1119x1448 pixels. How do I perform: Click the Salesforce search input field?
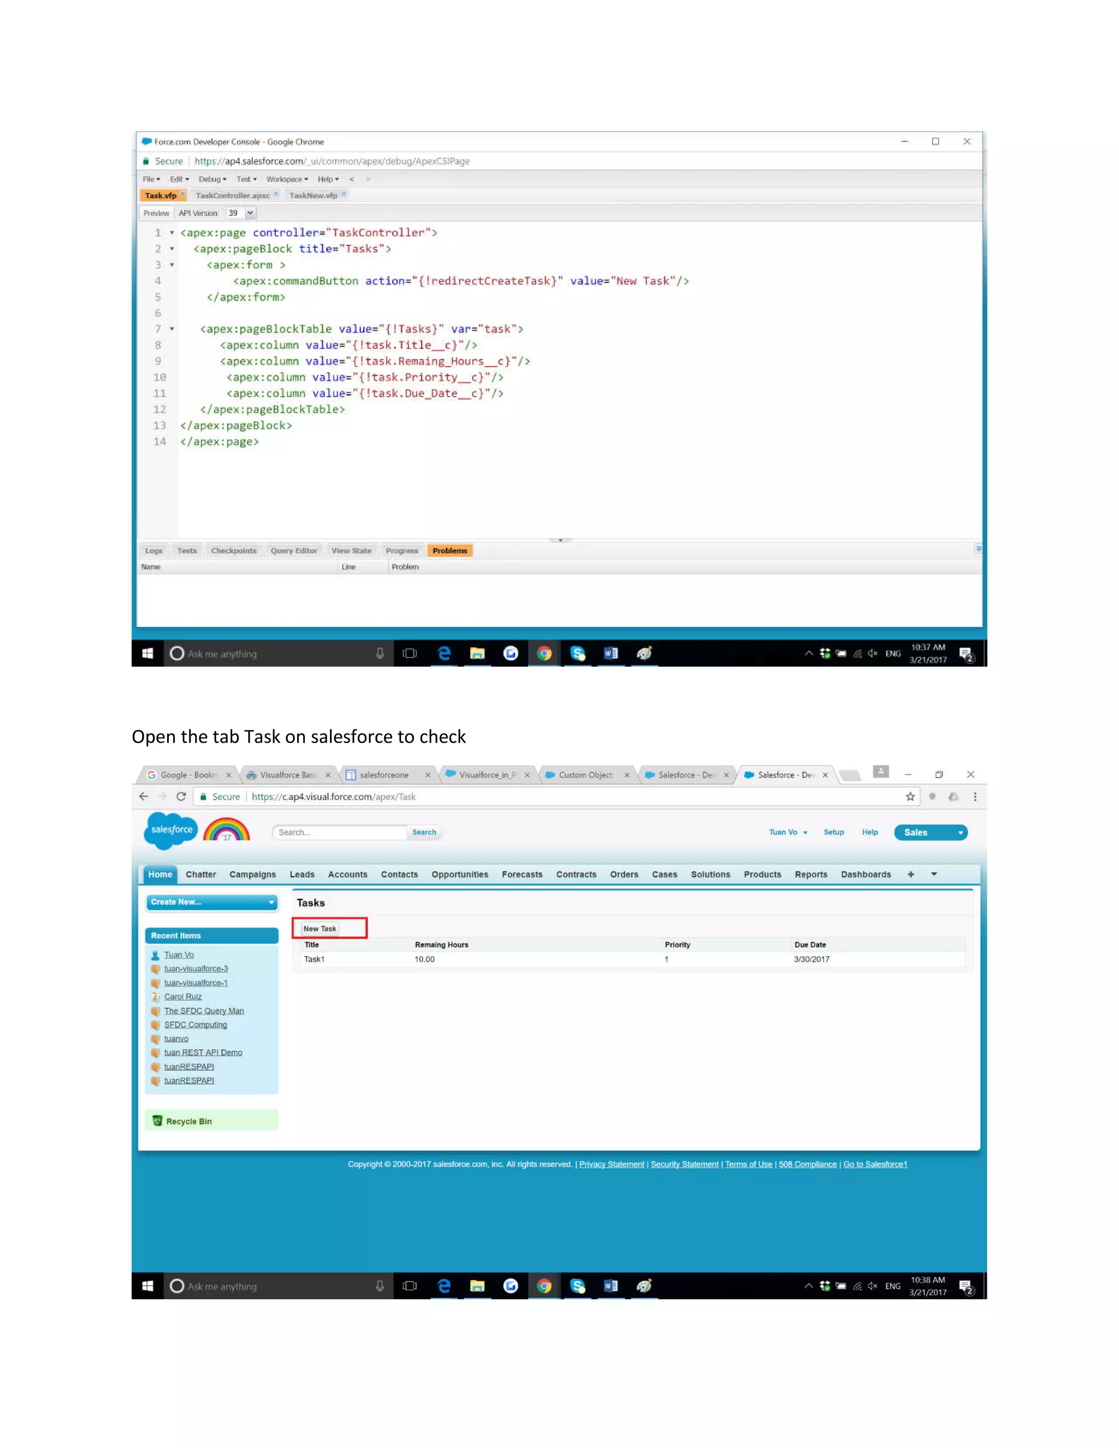coord(339,832)
